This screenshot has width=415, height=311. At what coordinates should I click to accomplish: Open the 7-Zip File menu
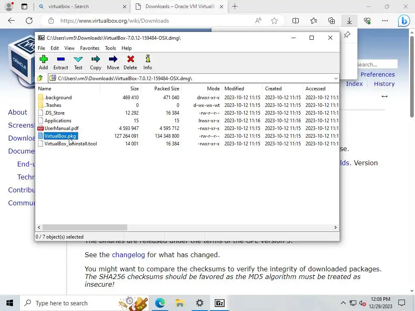[x=41, y=48]
